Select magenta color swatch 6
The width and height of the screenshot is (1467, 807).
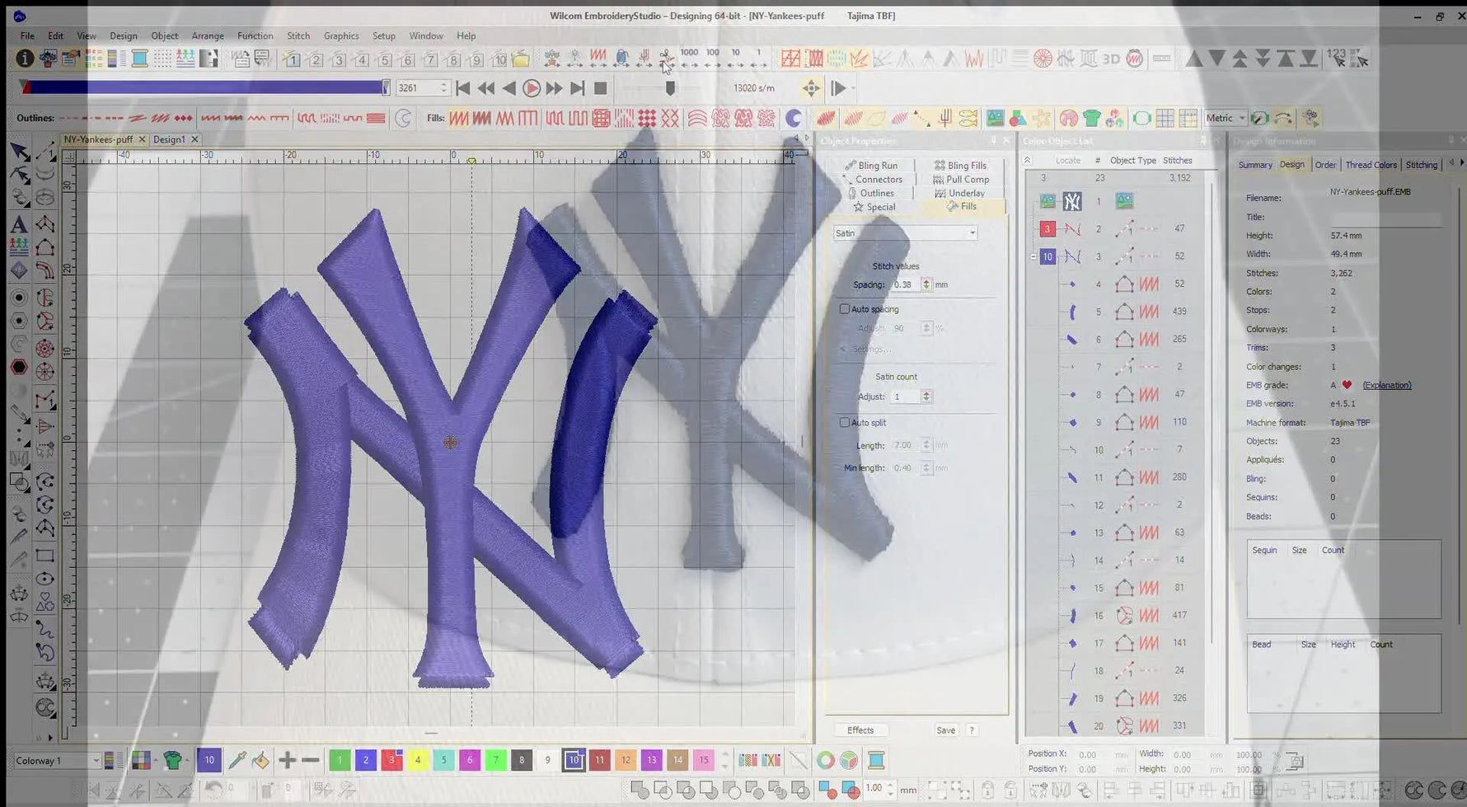[470, 760]
